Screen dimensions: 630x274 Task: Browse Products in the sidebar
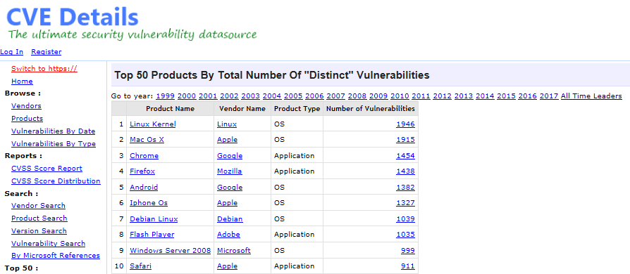click(x=27, y=119)
